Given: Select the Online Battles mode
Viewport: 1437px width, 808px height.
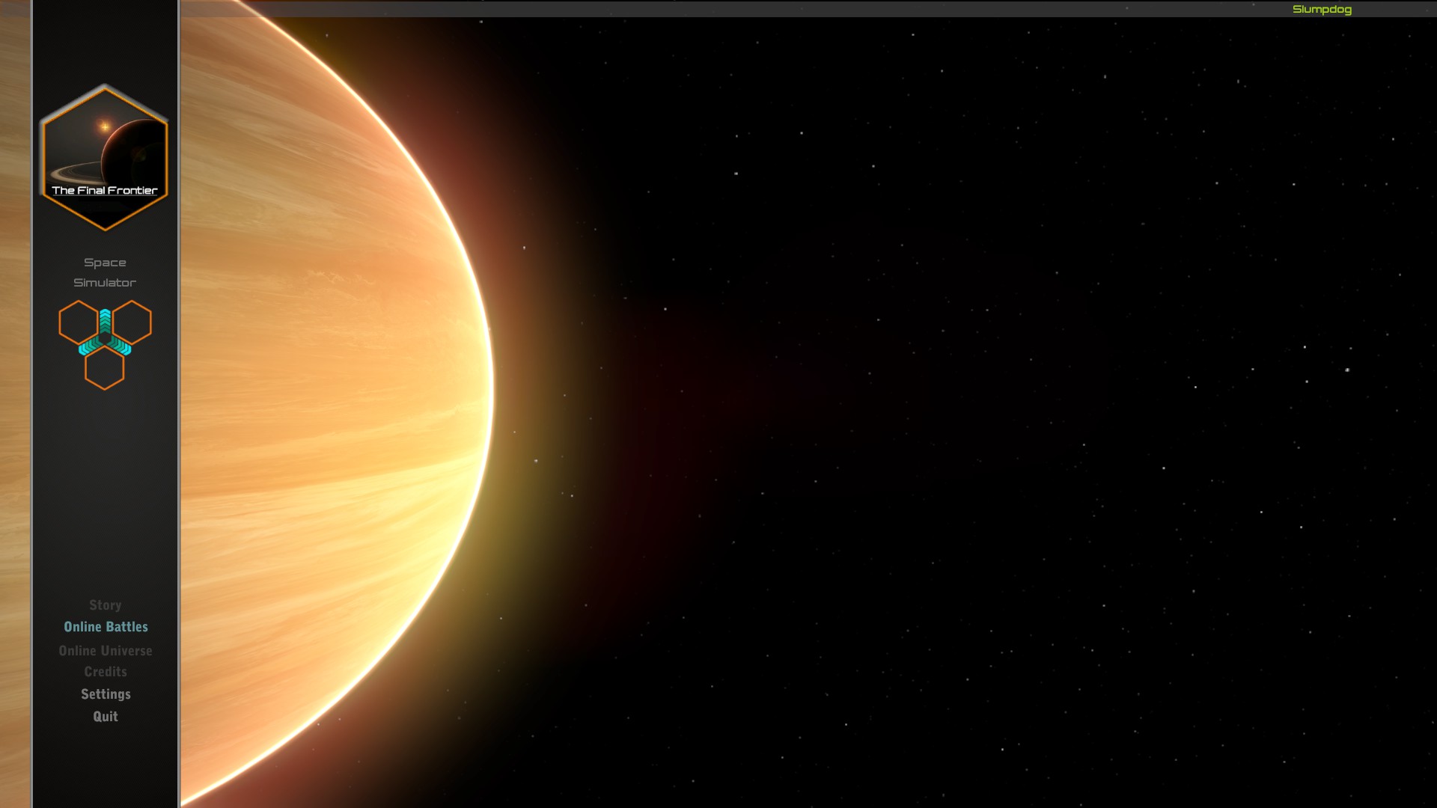Looking at the screenshot, I should [106, 627].
